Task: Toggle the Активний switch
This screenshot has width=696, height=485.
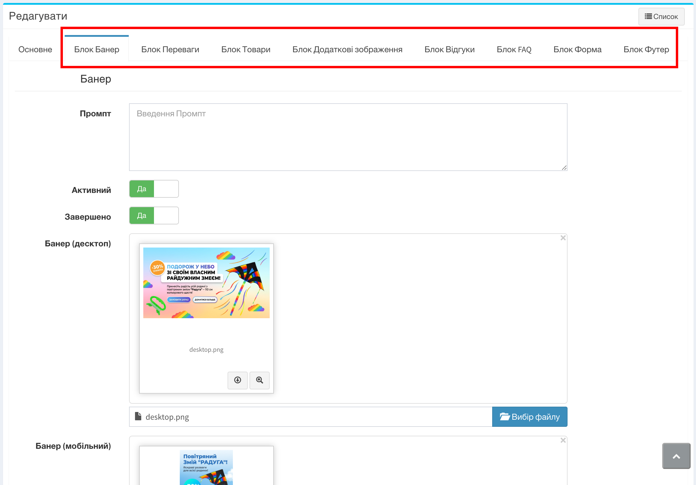Action: [154, 189]
